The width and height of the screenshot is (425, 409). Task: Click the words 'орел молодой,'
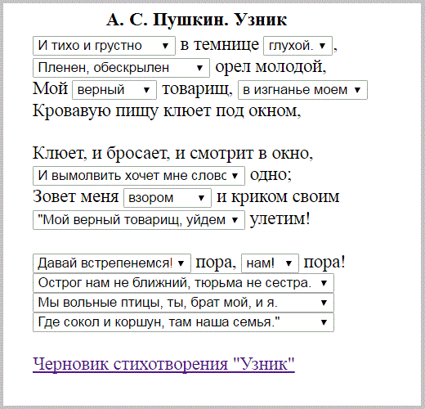[271, 67]
